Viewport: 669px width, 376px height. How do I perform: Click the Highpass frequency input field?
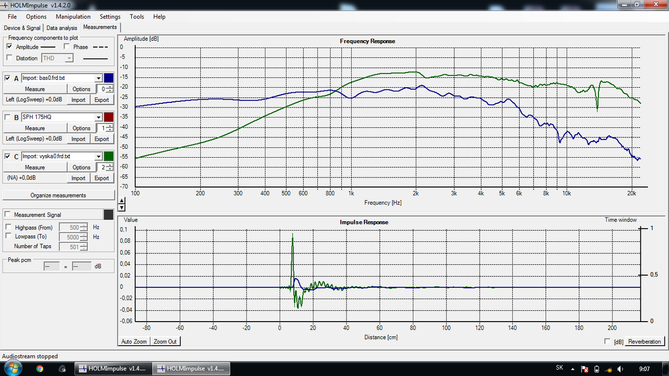[69, 228]
